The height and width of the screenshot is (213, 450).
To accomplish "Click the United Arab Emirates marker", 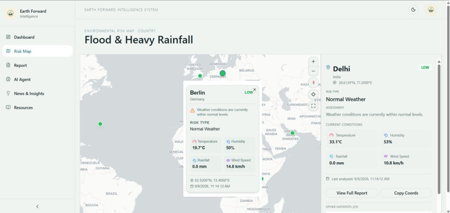I will coord(293,133).
